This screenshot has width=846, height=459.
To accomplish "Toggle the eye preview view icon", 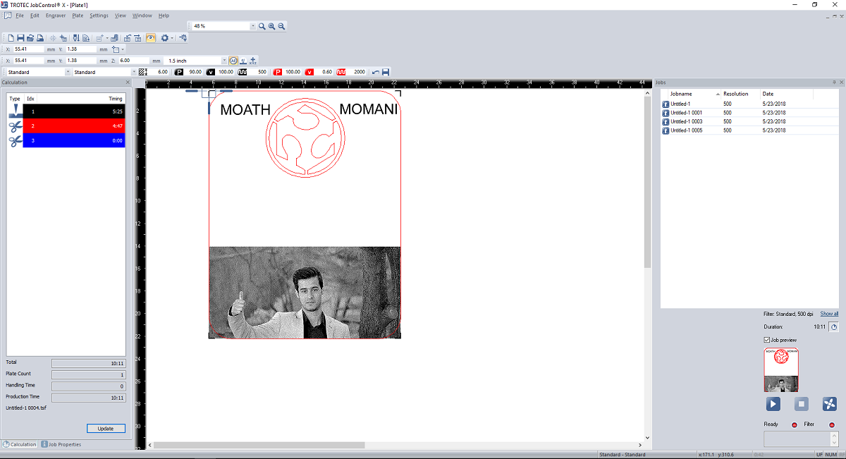I will point(151,38).
